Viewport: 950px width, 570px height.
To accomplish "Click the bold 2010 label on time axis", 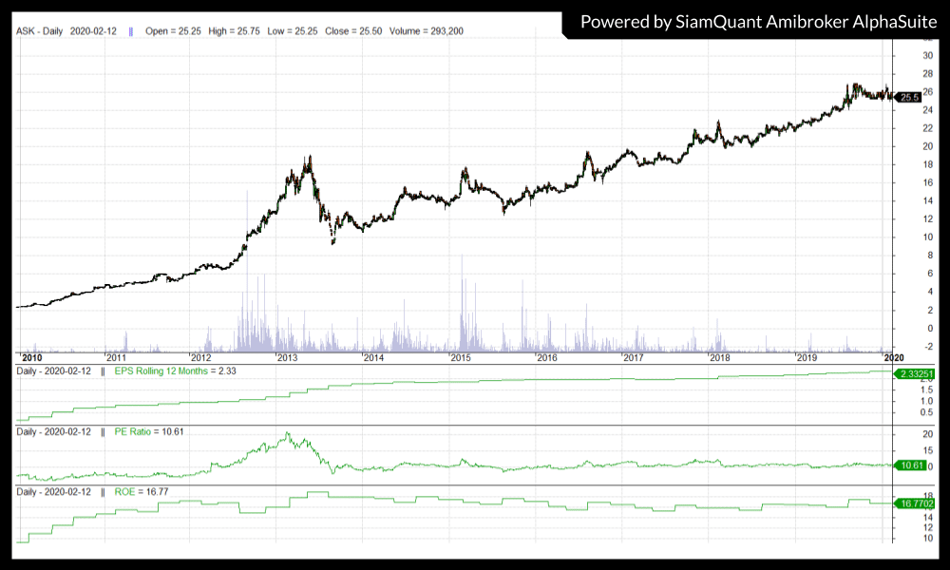I will [x=29, y=357].
